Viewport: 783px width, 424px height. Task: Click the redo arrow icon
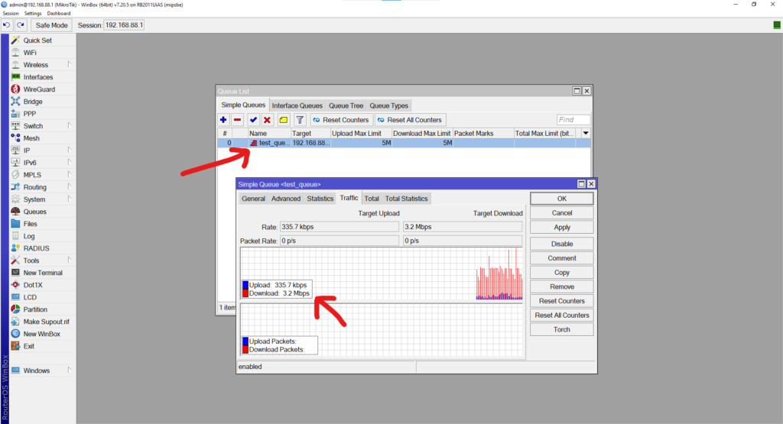pos(21,25)
